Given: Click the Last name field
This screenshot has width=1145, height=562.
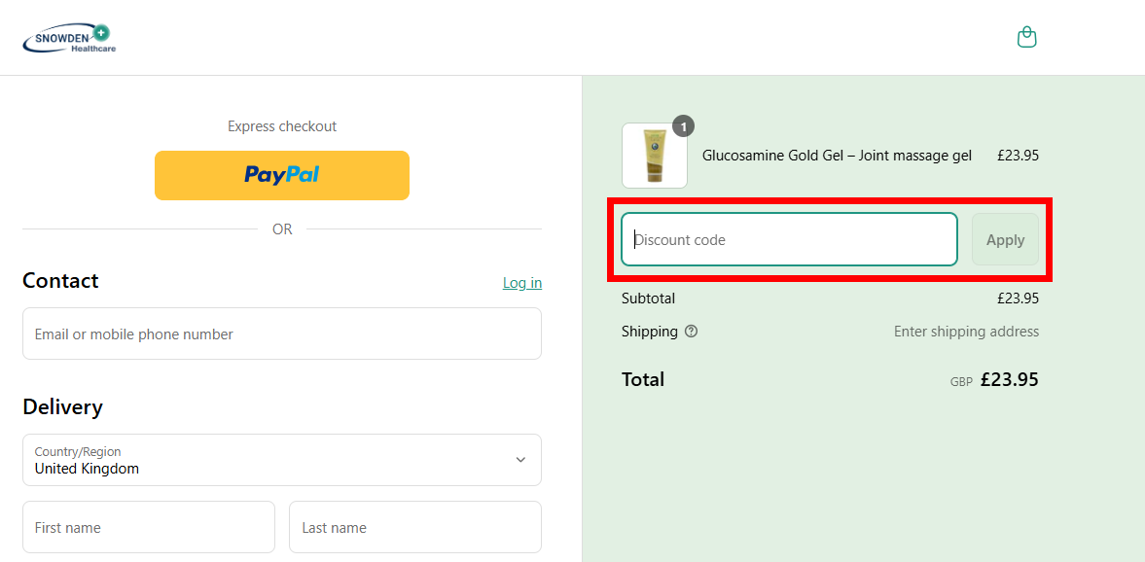Looking at the screenshot, I should [415, 527].
